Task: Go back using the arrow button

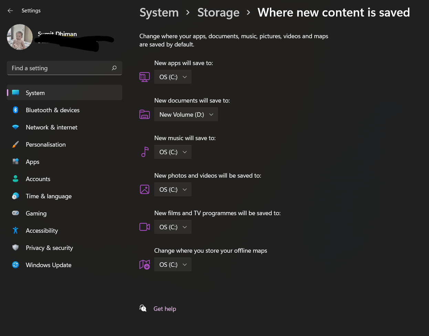Action: (x=10, y=11)
